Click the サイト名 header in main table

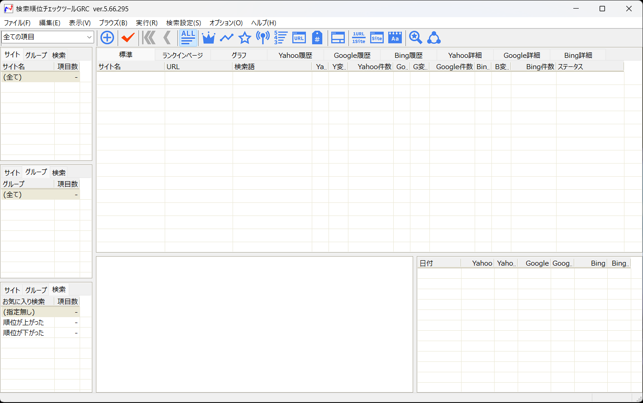pyautogui.click(x=131, y=66)
